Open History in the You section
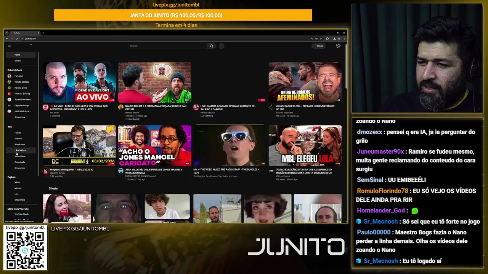 [x=21, y=133]
